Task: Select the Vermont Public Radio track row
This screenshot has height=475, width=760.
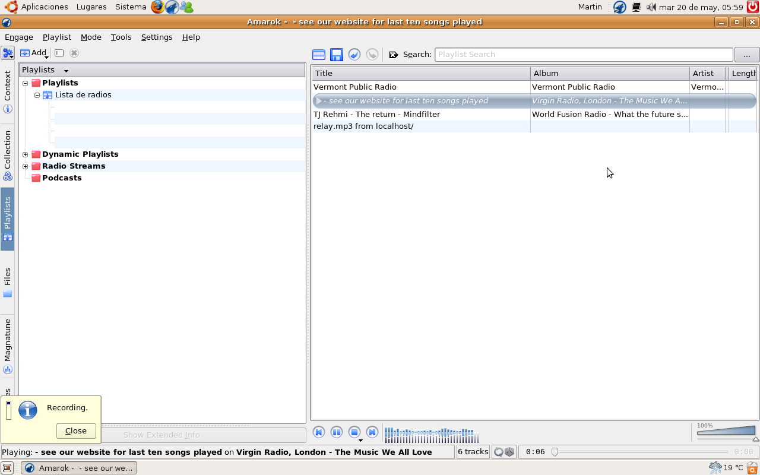Action: (534, 87)
